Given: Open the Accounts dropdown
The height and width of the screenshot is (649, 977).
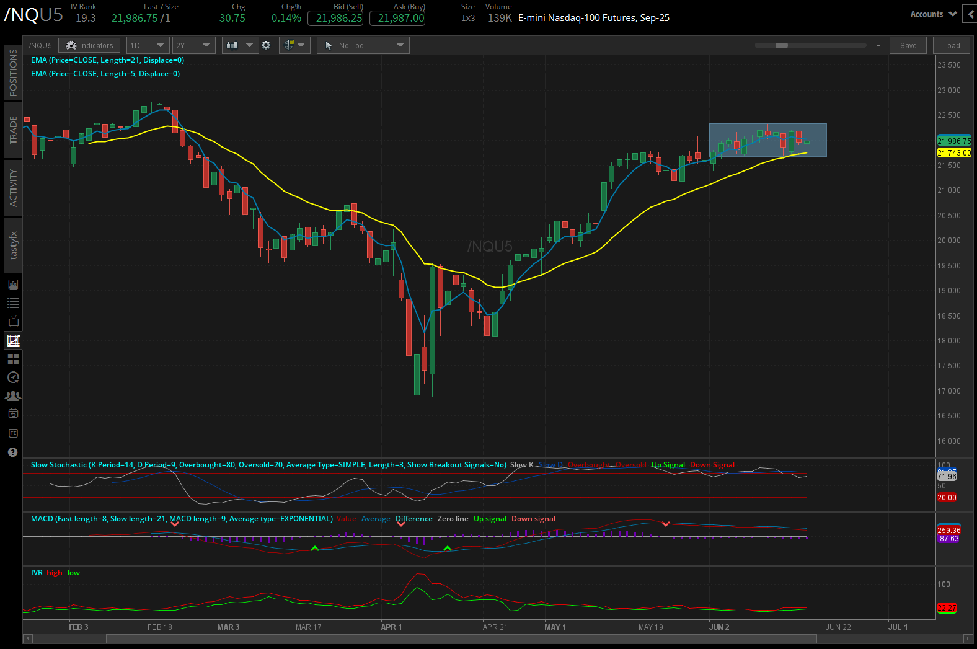Looking at the screenshot, I should [x=933, y=14].
